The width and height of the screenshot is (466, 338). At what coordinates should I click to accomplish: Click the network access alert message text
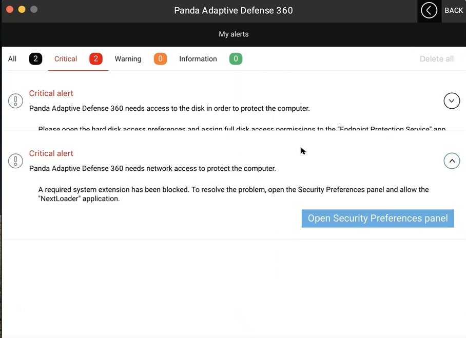[152, 168]
